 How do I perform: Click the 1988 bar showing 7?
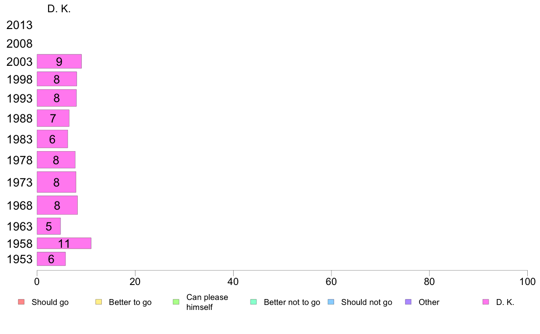click(x=53, y=118)
